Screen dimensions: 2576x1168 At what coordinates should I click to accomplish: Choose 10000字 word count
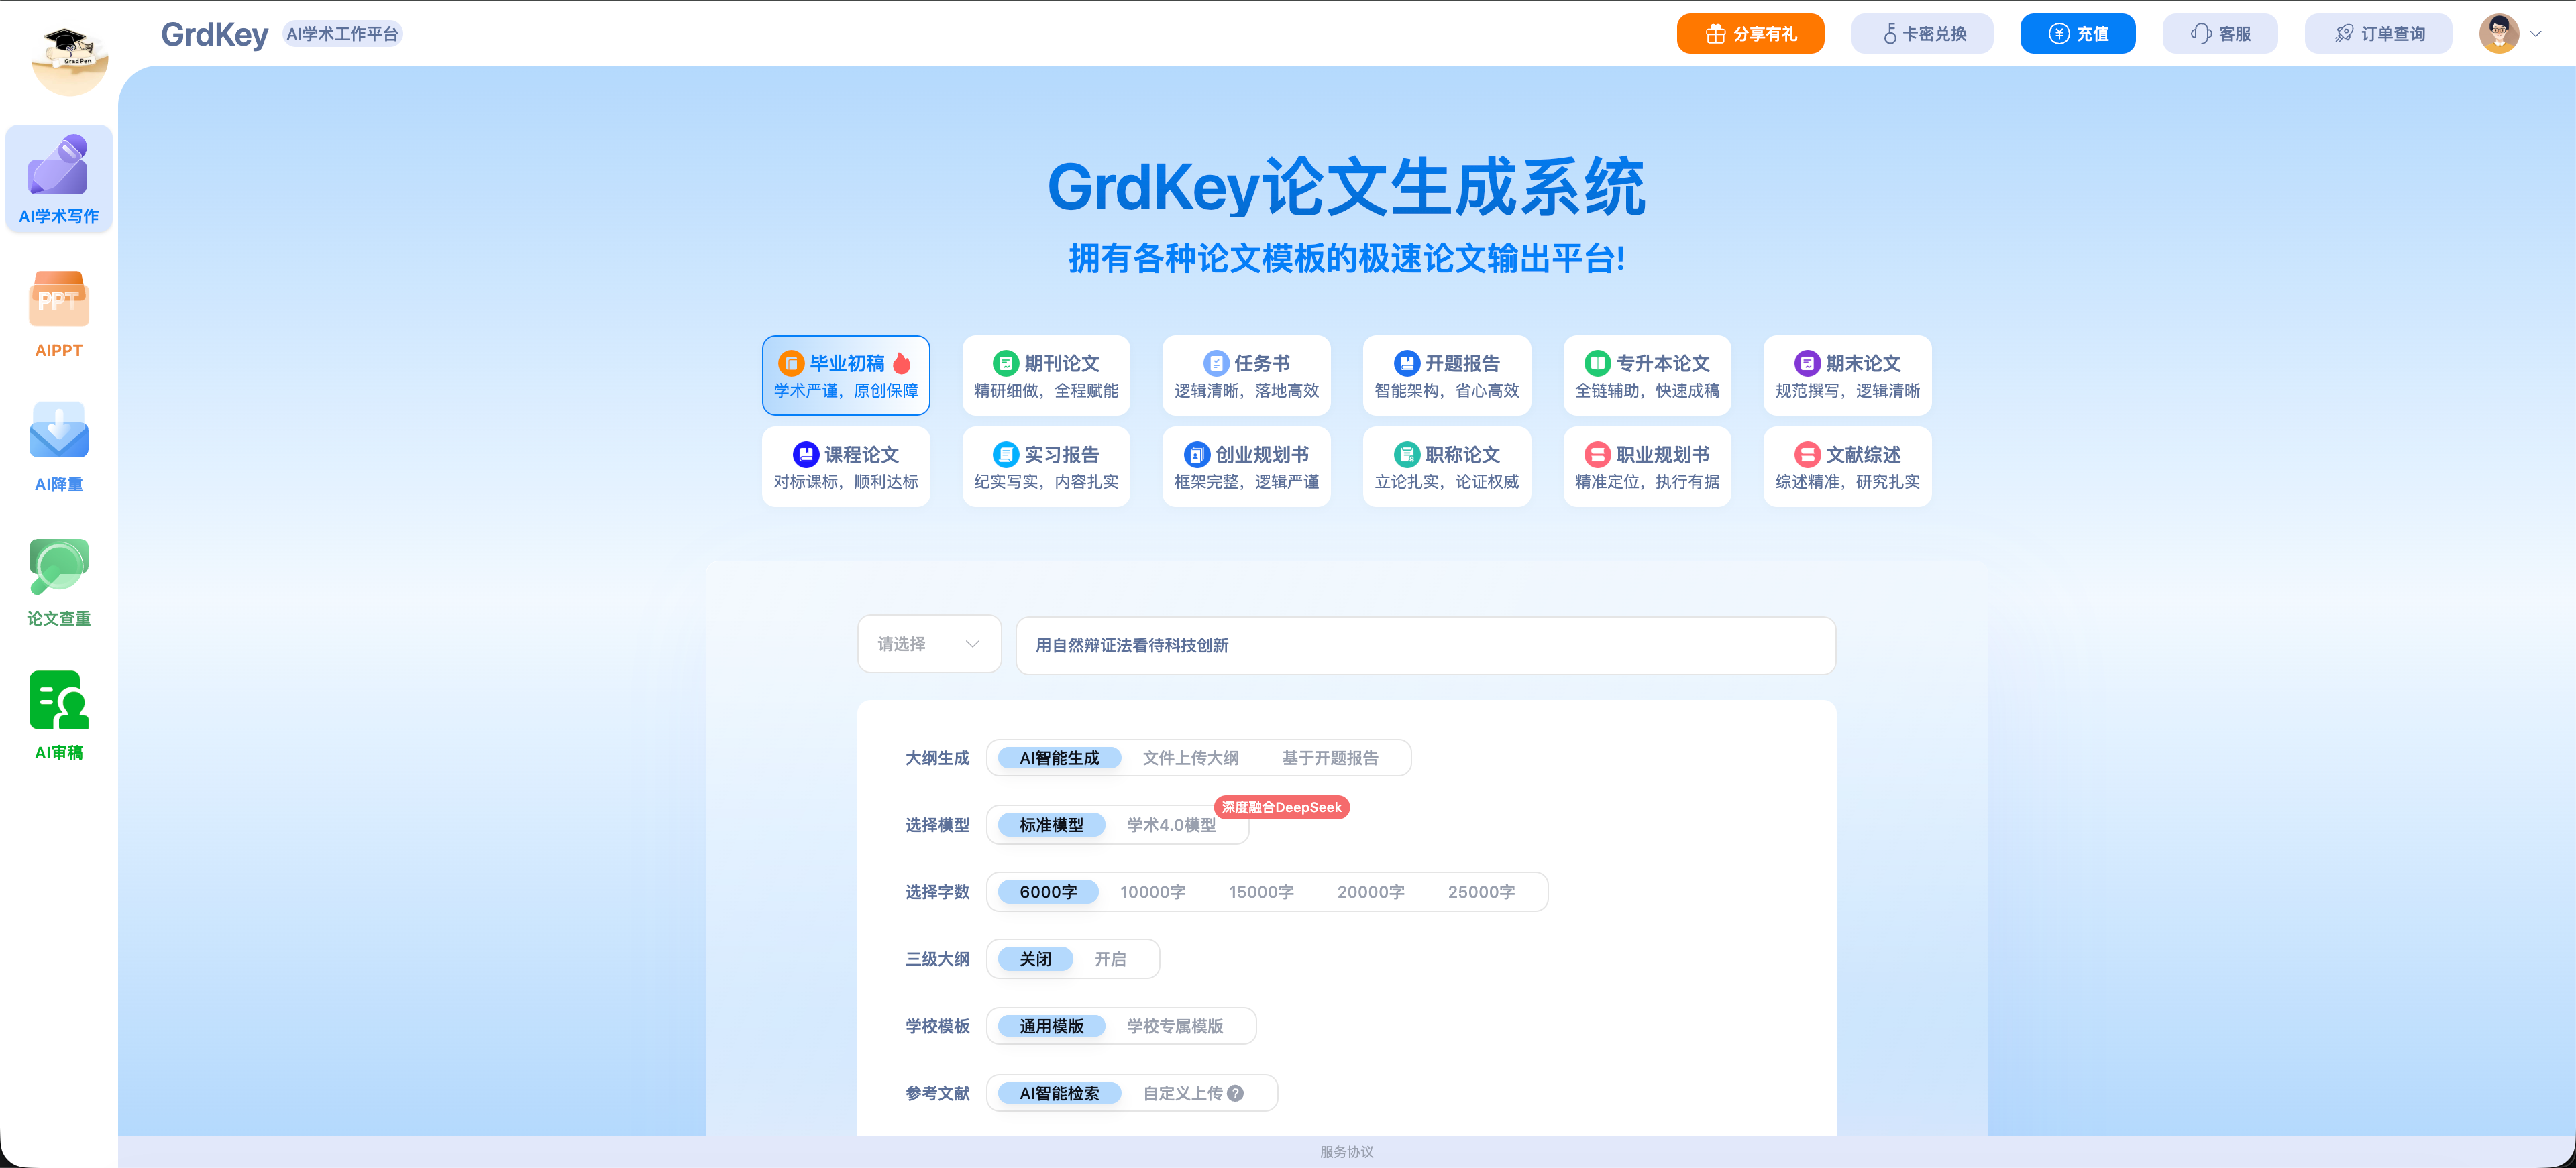[1152, 892]
